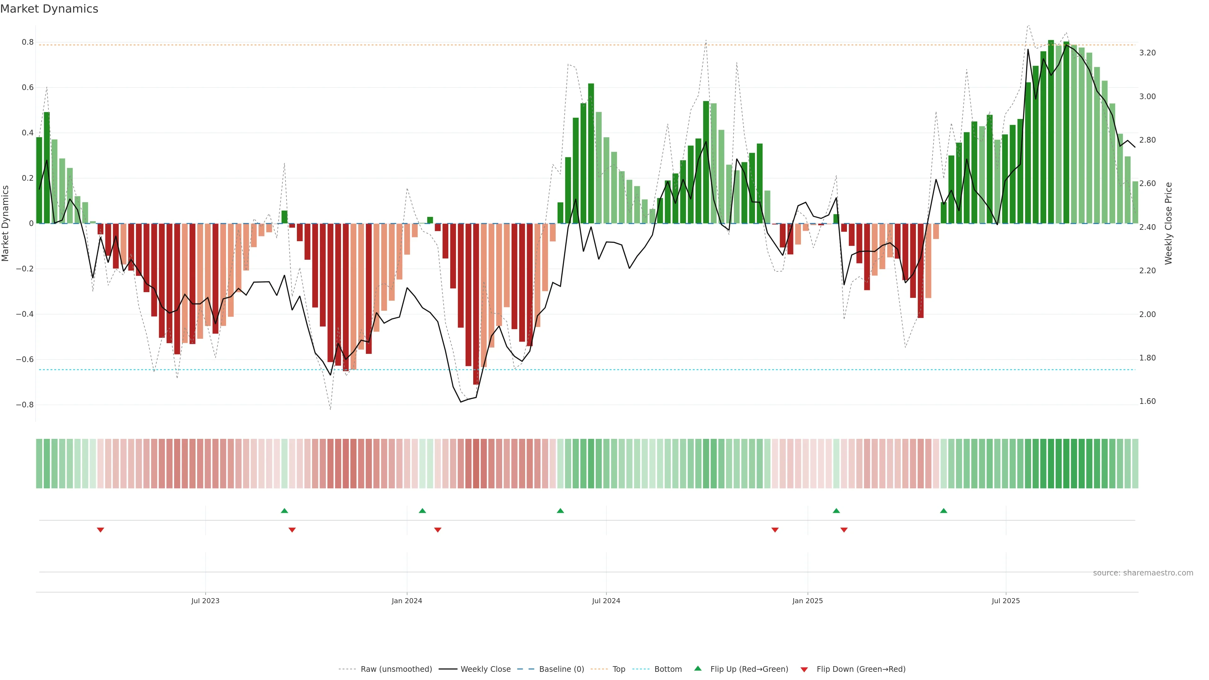Click the green flip-up triangle just after Jan 2024
Image resolution: width=1209 pixels, height=680 pixels.
422,511
